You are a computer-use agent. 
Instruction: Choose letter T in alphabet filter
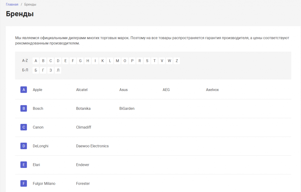coord(155,61)
